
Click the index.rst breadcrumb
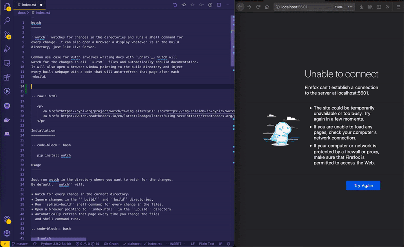pos(41,13)
